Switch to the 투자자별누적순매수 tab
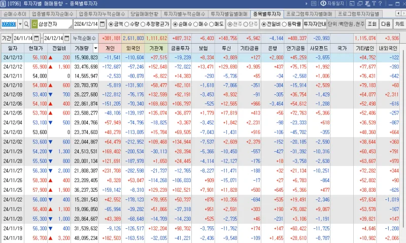This screenshot has height=243, width=406. 185,14
